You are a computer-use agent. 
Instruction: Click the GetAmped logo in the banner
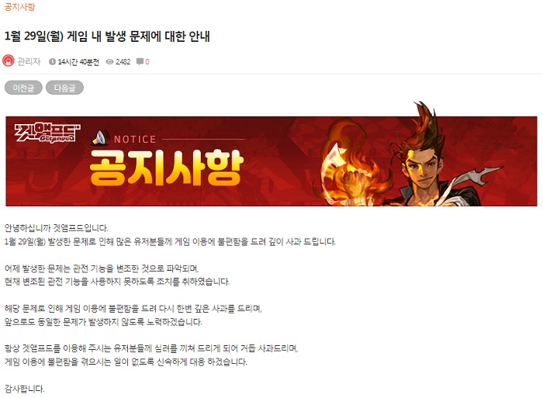click(47, 133)
